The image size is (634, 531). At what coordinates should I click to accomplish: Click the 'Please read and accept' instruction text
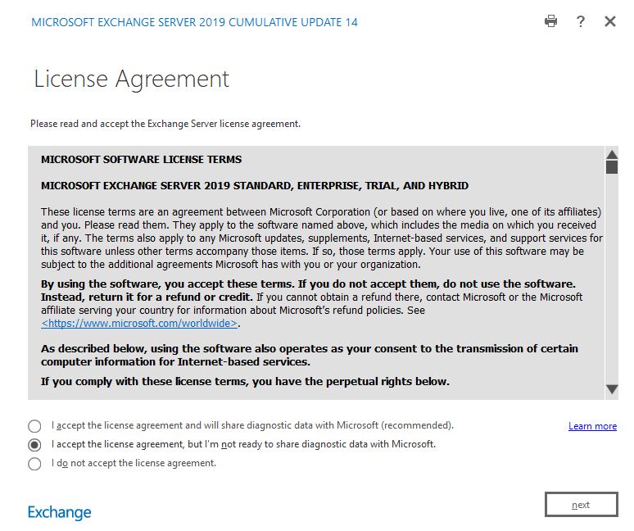(x=165, y=124)
